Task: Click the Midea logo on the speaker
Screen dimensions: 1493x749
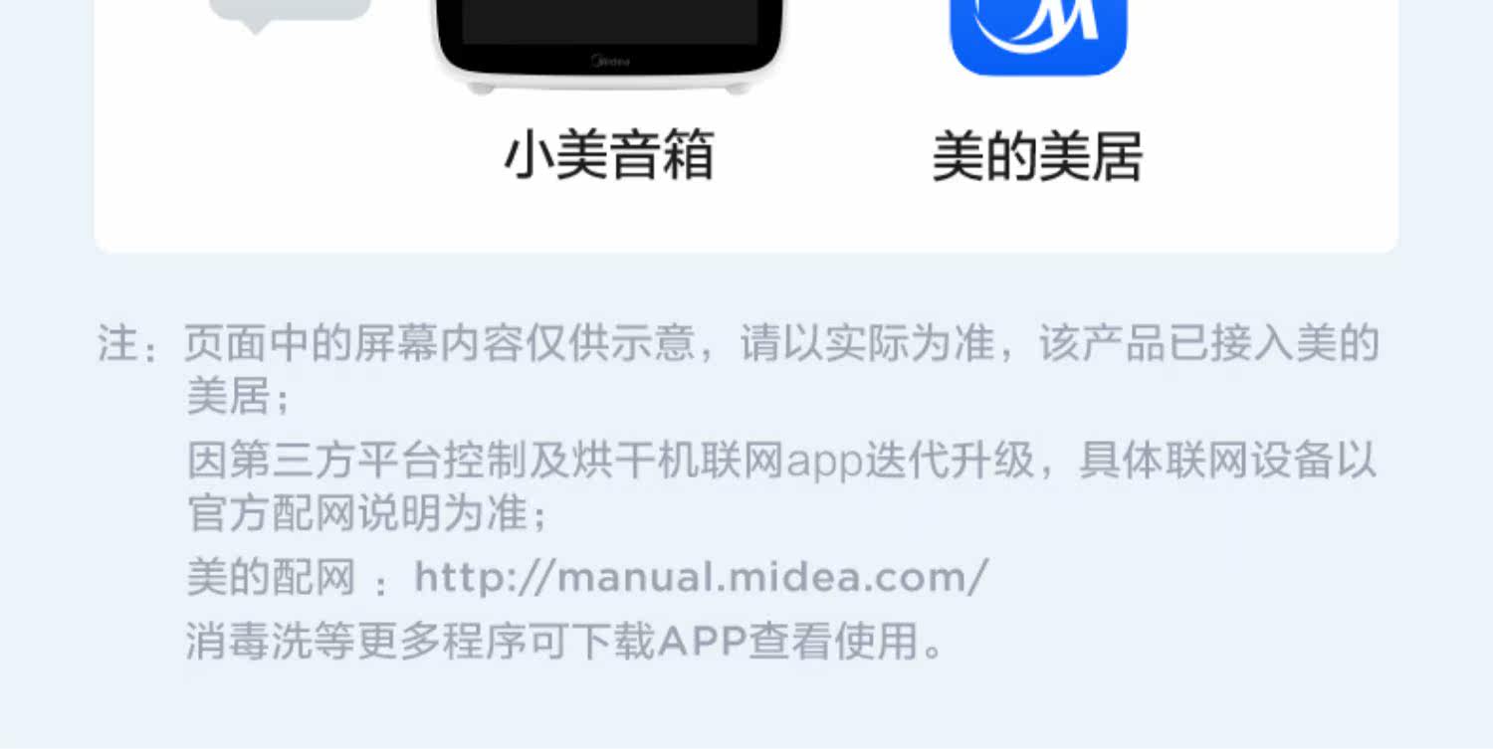Action: coord(610,62)
